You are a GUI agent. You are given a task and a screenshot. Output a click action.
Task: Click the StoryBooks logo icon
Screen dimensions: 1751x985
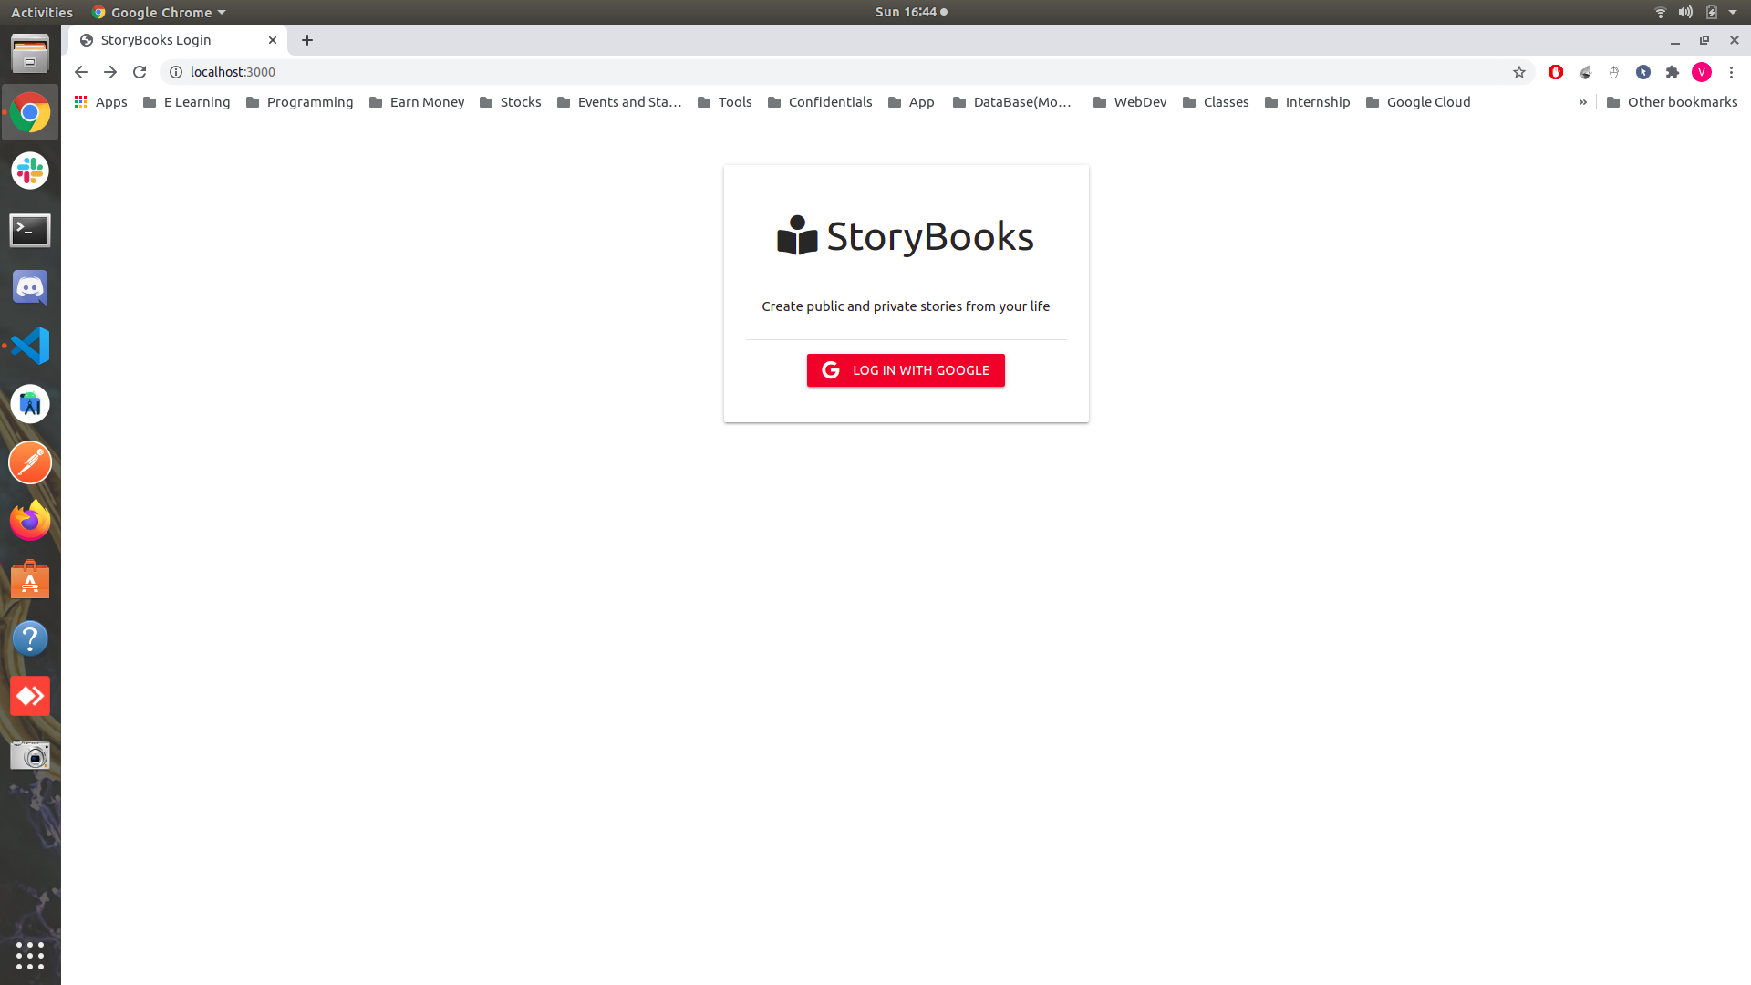click(796, 235)
